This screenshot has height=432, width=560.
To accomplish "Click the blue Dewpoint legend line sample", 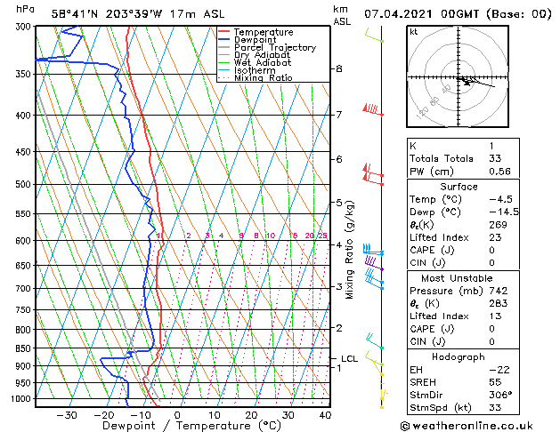I will tap(224, 40).
